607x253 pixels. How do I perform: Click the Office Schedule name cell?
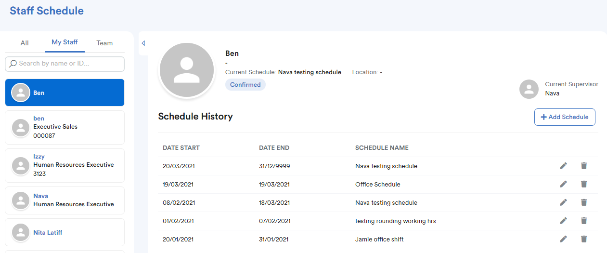pyautogui.click(x=378, y=185)
